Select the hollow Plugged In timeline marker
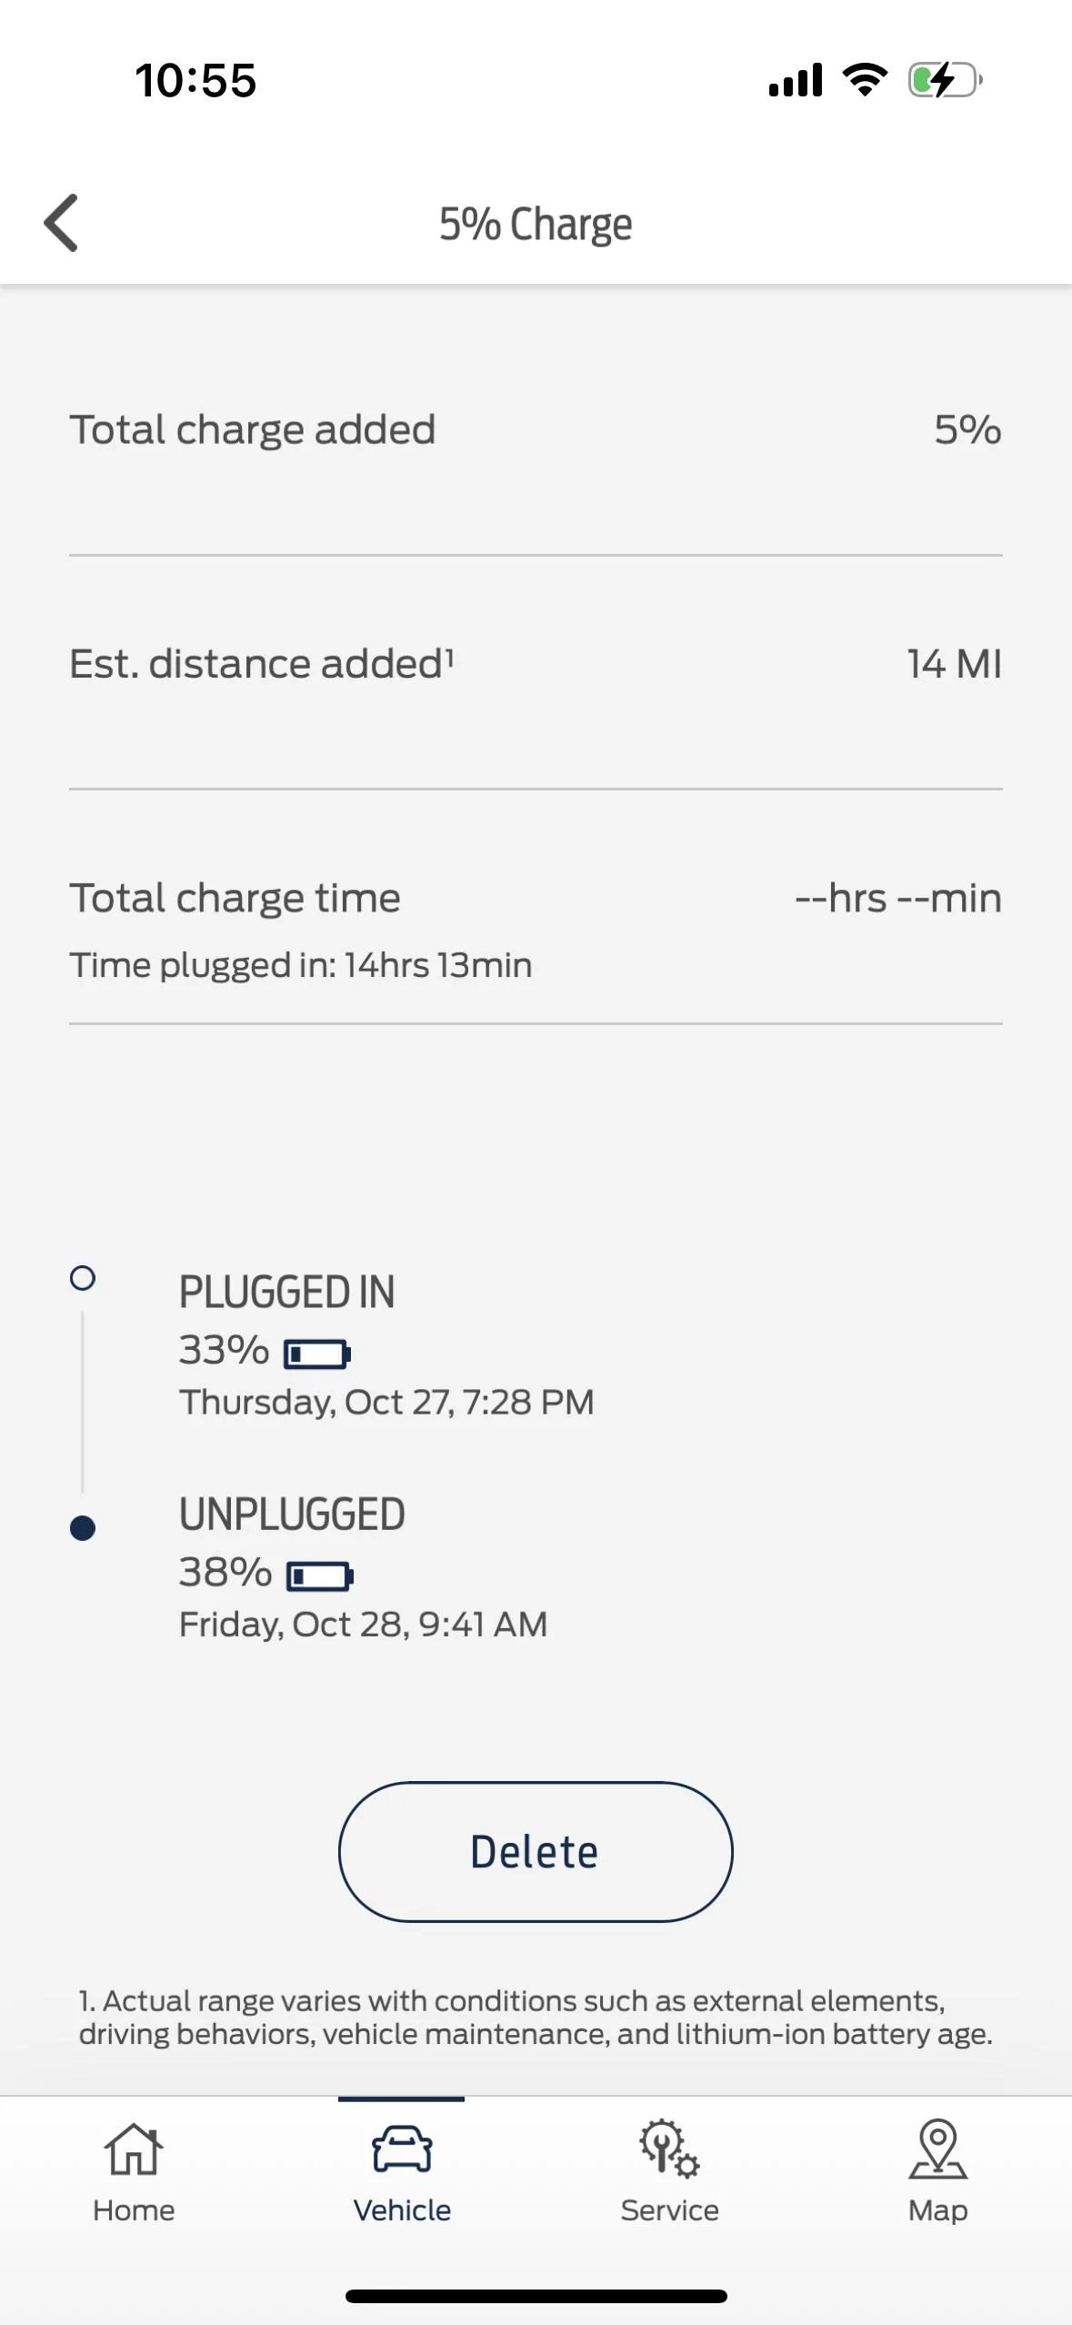Screen dimensions: 1072x2325 coord(83,1278)
